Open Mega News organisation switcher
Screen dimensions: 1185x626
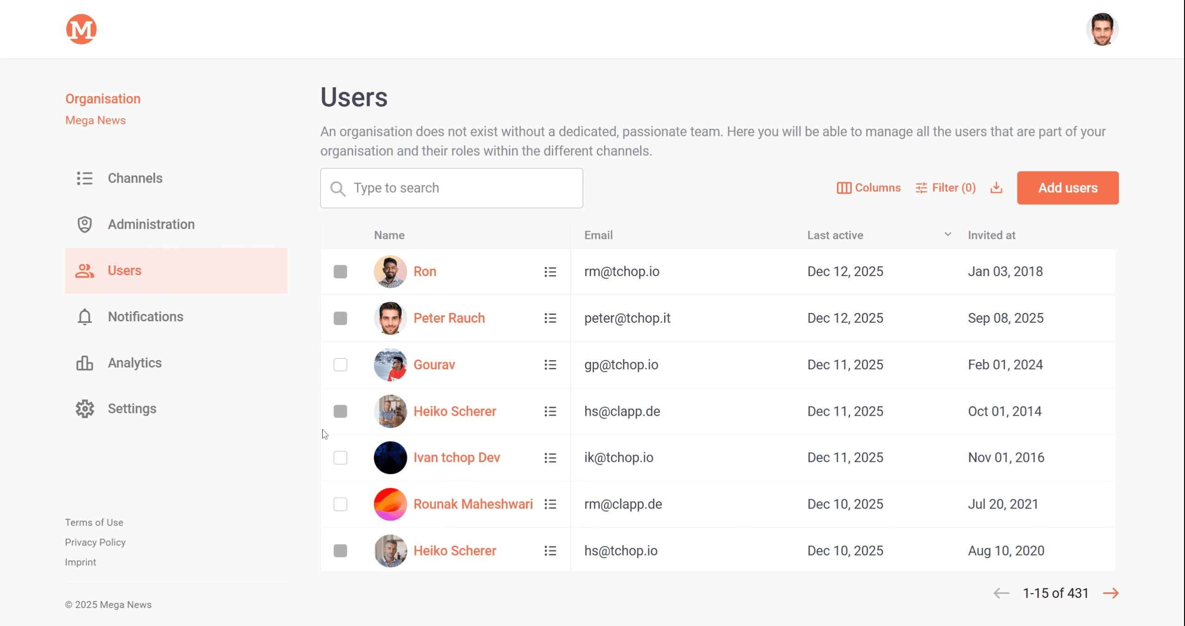pos(95,120)
